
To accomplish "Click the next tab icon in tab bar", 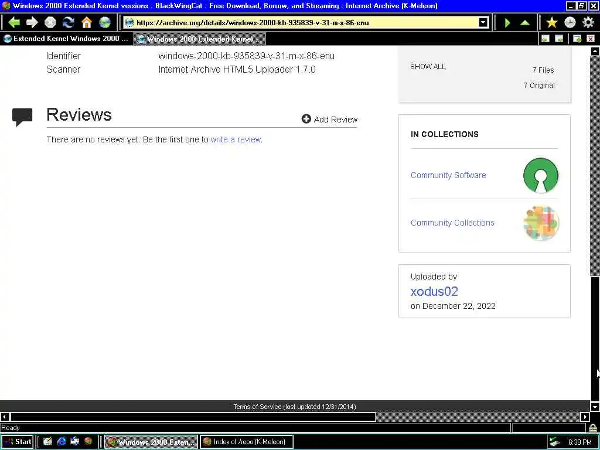I will point(559,39).
